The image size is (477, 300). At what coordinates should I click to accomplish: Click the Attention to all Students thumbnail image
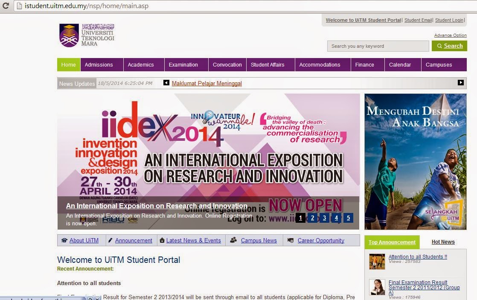click(377, 262)
